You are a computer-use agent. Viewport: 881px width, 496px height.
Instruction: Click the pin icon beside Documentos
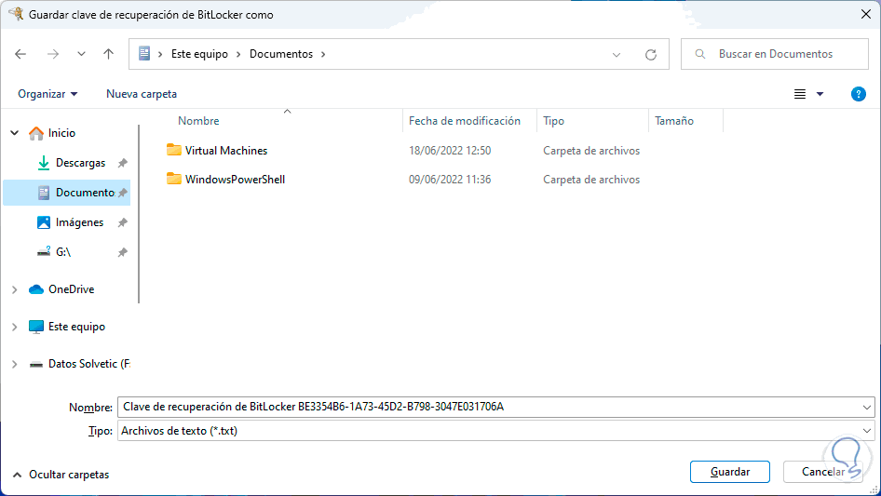point(123,193)
